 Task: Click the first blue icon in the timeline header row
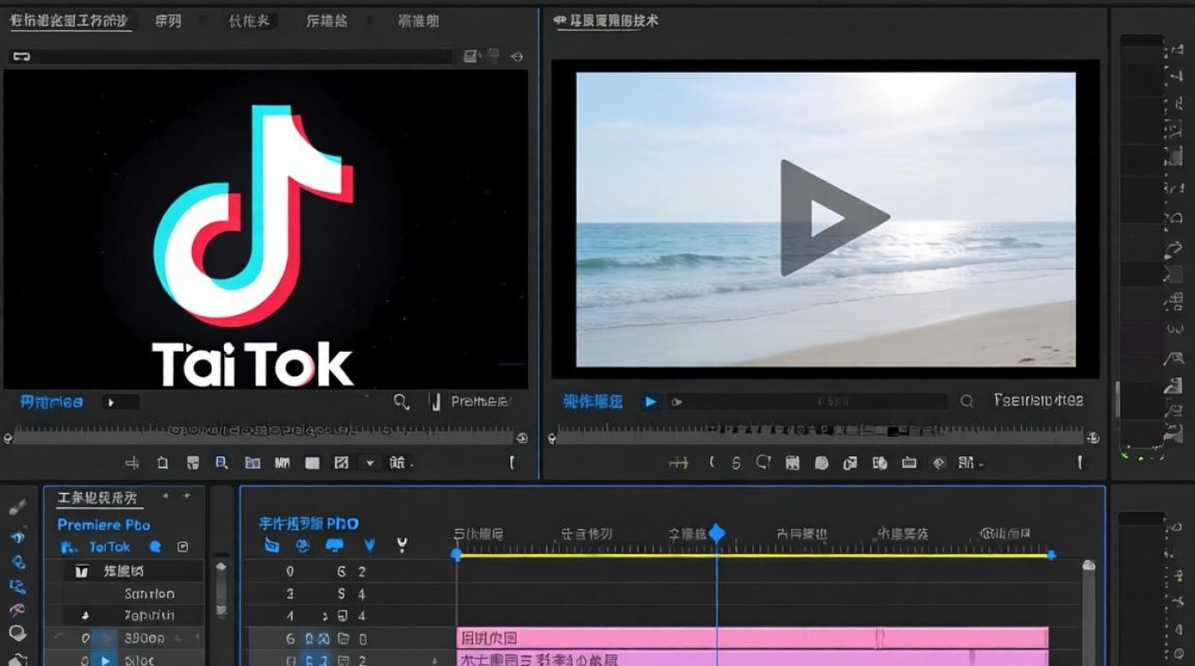click(x=272, y=545)
